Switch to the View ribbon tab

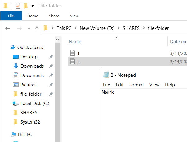(74, 16)
